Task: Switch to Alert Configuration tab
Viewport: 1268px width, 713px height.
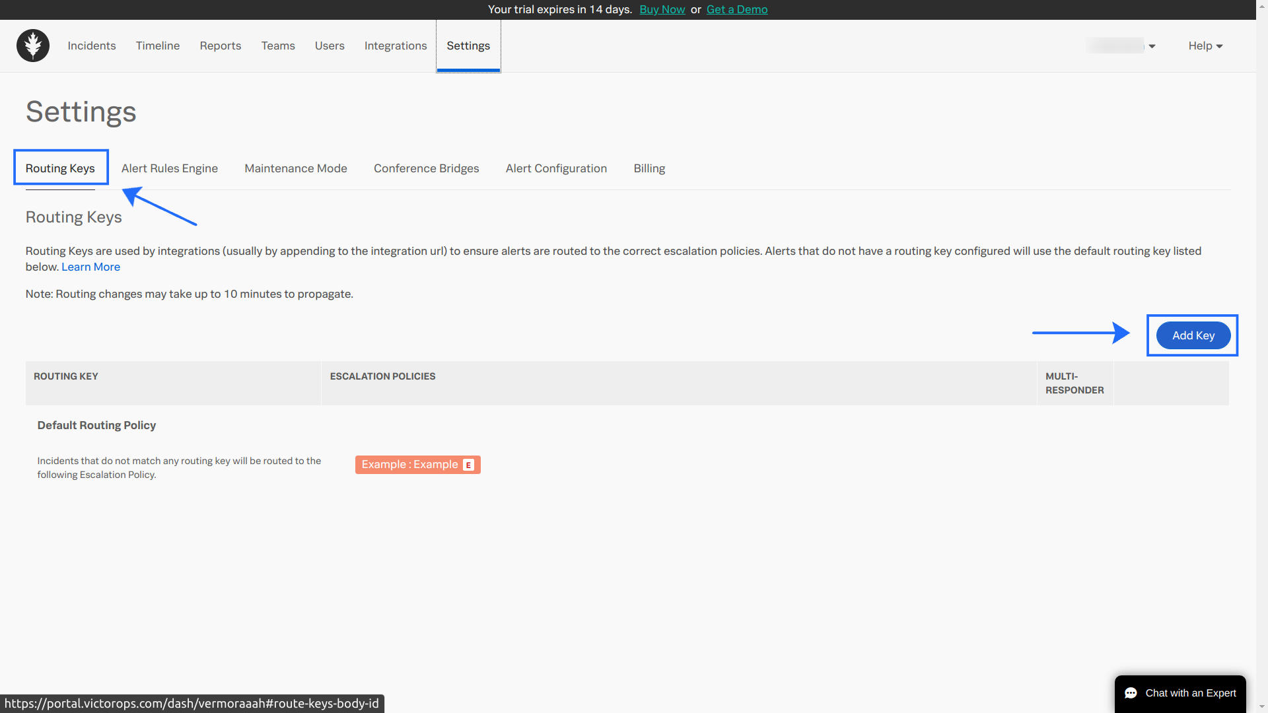Action: click(x=556, y=168)
